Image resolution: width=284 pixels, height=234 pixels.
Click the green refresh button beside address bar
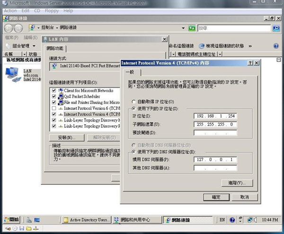pyautogui.click(x=192, y=28)
